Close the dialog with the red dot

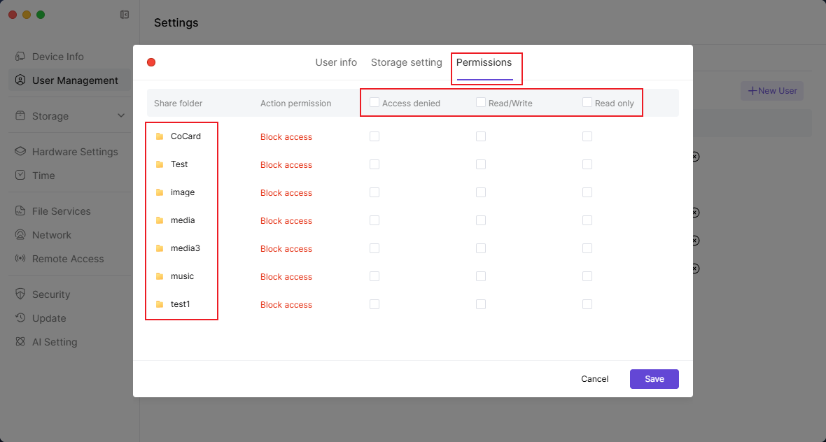pos(151,62)
